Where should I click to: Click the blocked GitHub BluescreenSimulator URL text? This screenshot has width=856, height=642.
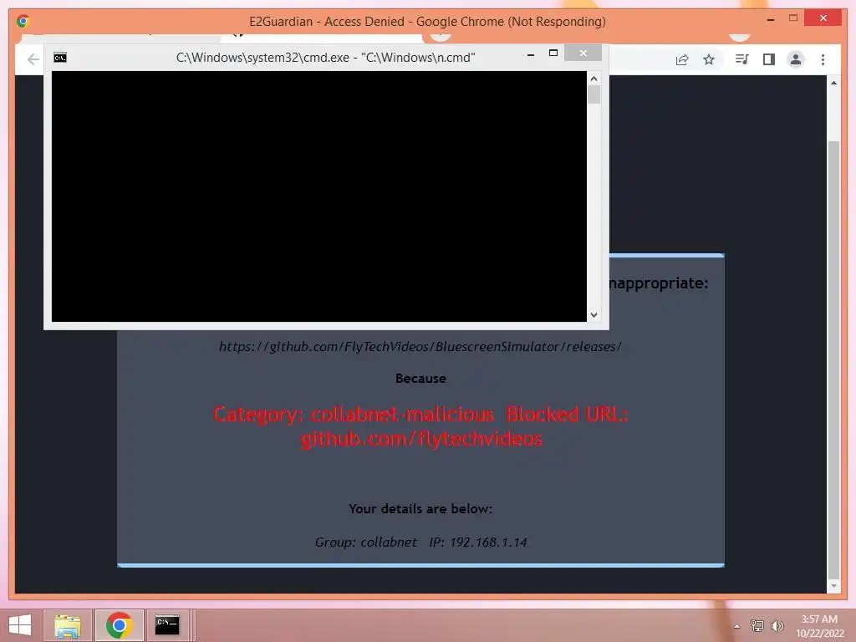(420, 347)
